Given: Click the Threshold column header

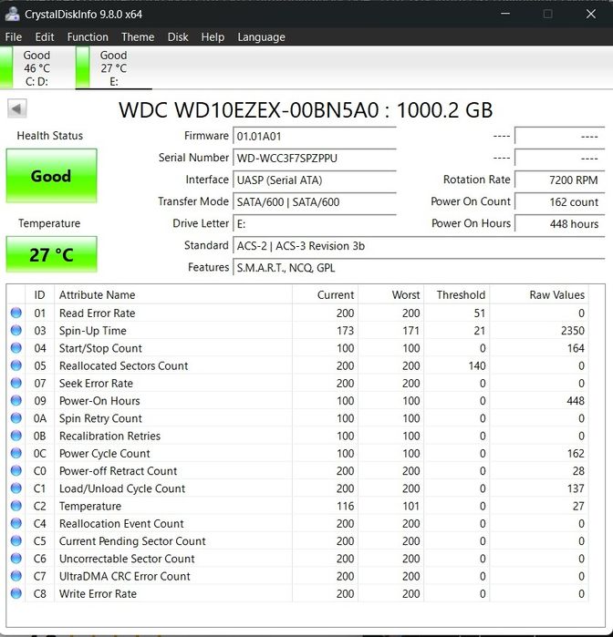Looking at the screenshot, I should click(x=457, y=294).
